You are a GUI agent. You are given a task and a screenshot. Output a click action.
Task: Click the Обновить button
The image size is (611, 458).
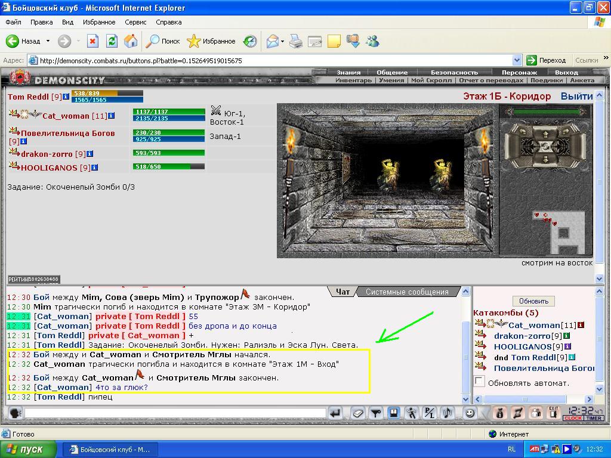(534, 301)
